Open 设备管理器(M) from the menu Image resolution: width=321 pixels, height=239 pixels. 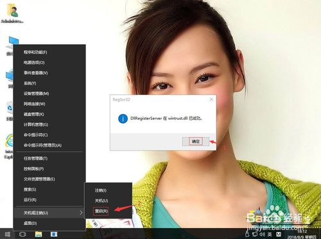[49, 94]
